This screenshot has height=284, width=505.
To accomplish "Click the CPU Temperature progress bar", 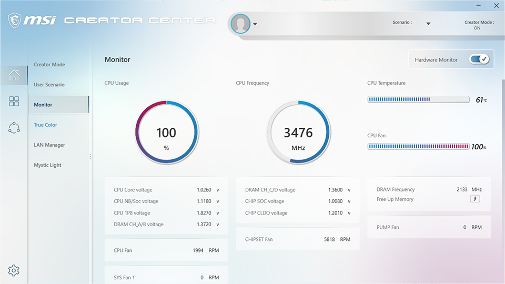I will [418, 99].
